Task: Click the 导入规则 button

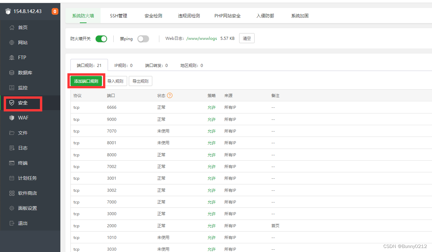Action: (115, 81)
